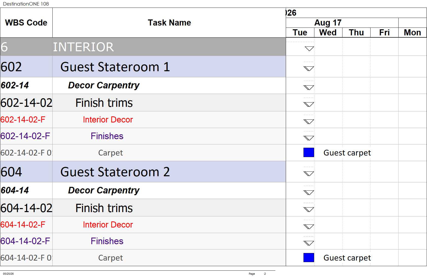Viewport: 427px width, 277px height.
Task: Click the 604-14-02 Finish trims Gantt marker
Action: [x=309, y=209]
